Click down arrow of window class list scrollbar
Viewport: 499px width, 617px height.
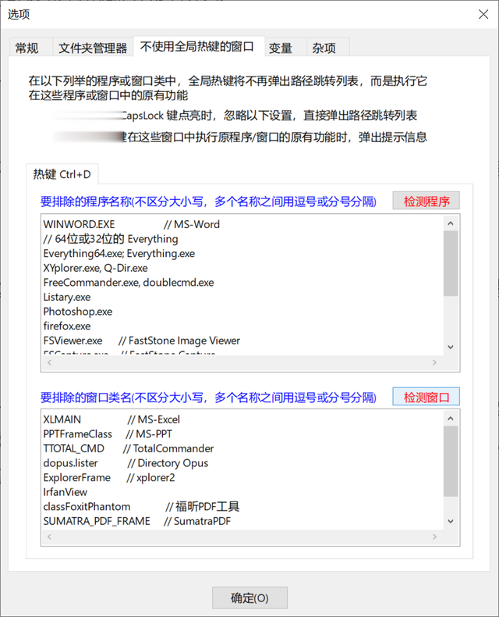pyautogui.click(x=451, y=522)
